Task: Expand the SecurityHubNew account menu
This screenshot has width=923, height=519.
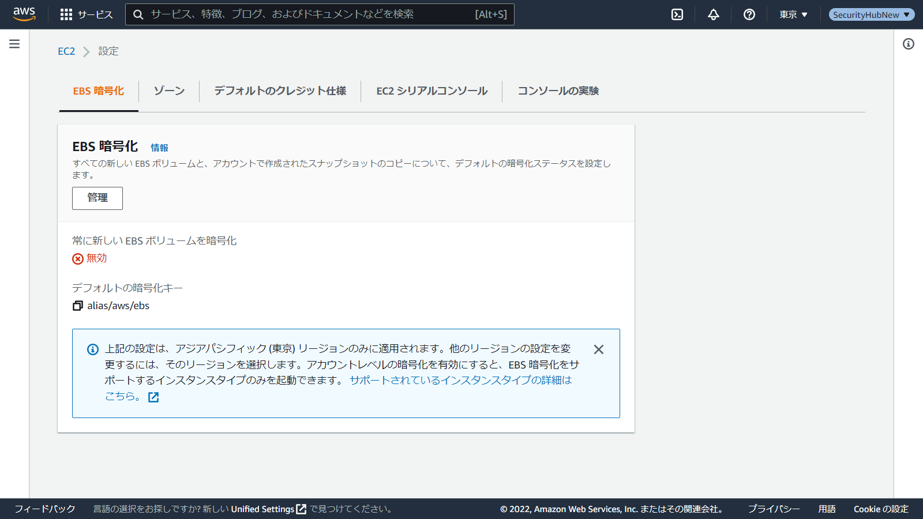Action: (871, 14)
